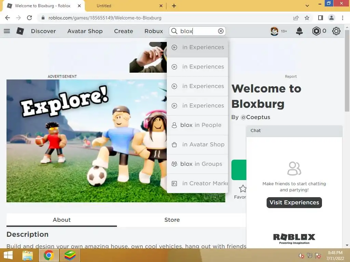Click the taskbar clock 8:48 PM
Image resolution: width=350 pixels, height=262 pixels.
pos(335,253)
